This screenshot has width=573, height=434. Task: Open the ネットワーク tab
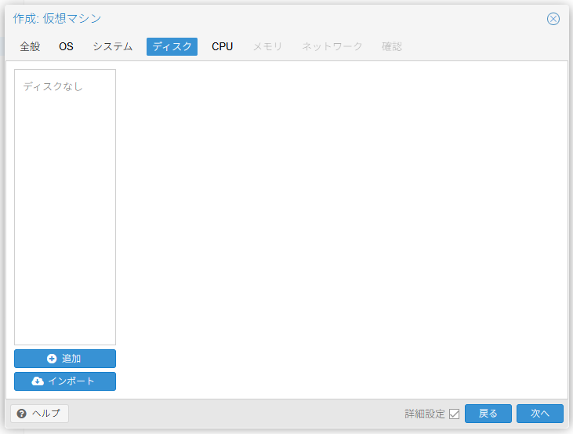point(332,46)
